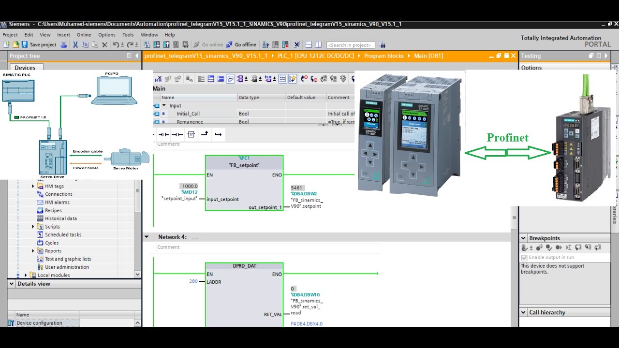Click the Upload from device icon
Image resolution: width=619 pixels, height=348 pixels.
(x=166, y=44)
